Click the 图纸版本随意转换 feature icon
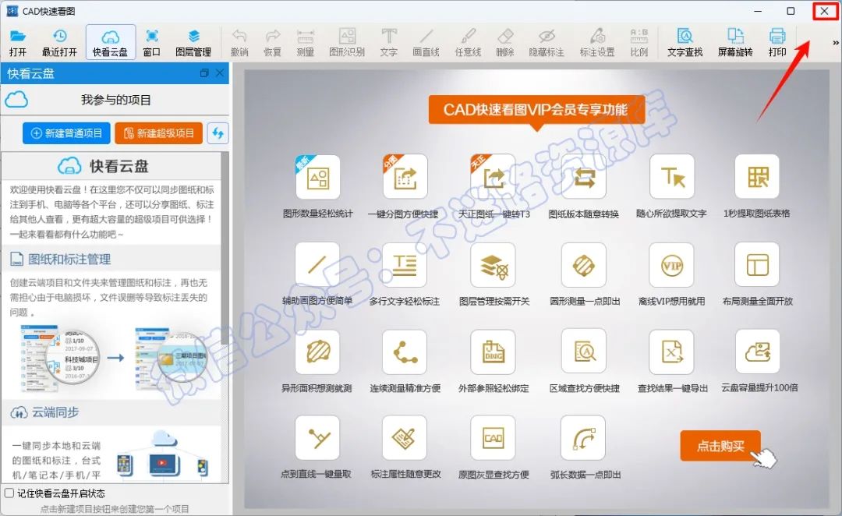This screenshot has width=842, height=516. (584, 177)
